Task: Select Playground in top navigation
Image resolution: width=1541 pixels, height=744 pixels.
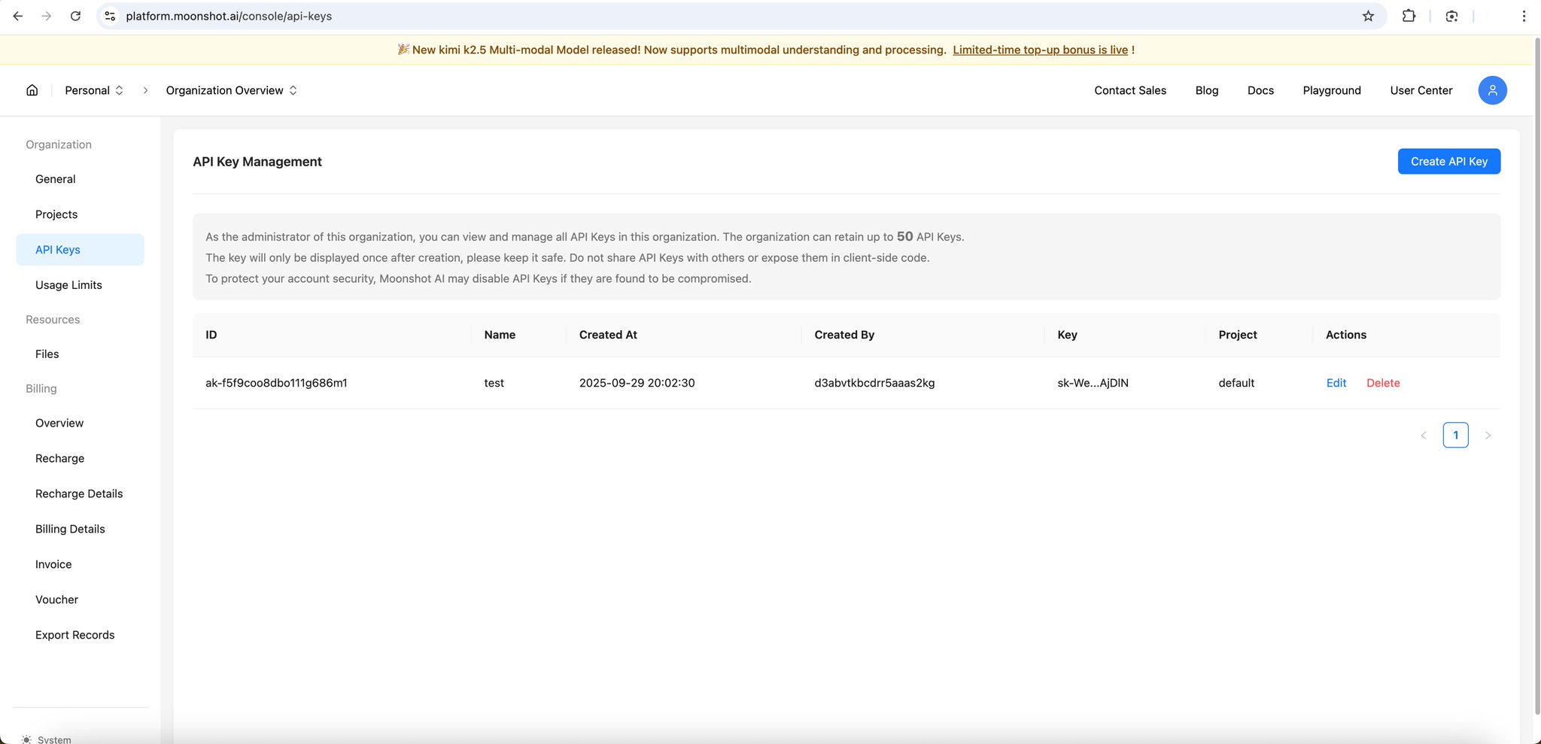Action: [x=1332, y=90]
